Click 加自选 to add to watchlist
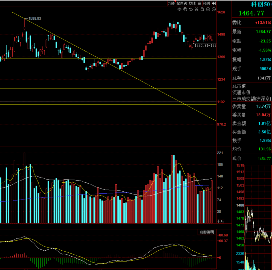This screenshot has height=270, width=272. [x=182, y=4]
